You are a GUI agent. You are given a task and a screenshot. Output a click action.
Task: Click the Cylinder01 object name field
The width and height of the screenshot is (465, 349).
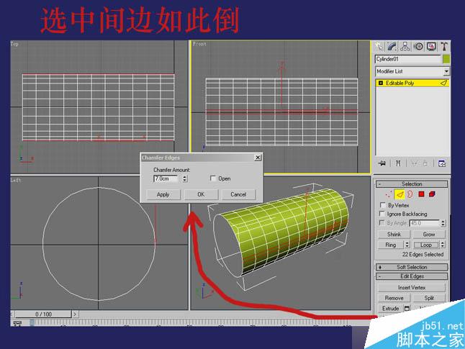pyautogui.click(x=408, y=59)
